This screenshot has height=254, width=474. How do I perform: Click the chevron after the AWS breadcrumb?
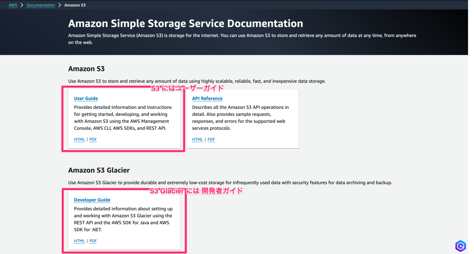[x=22, y=5]
